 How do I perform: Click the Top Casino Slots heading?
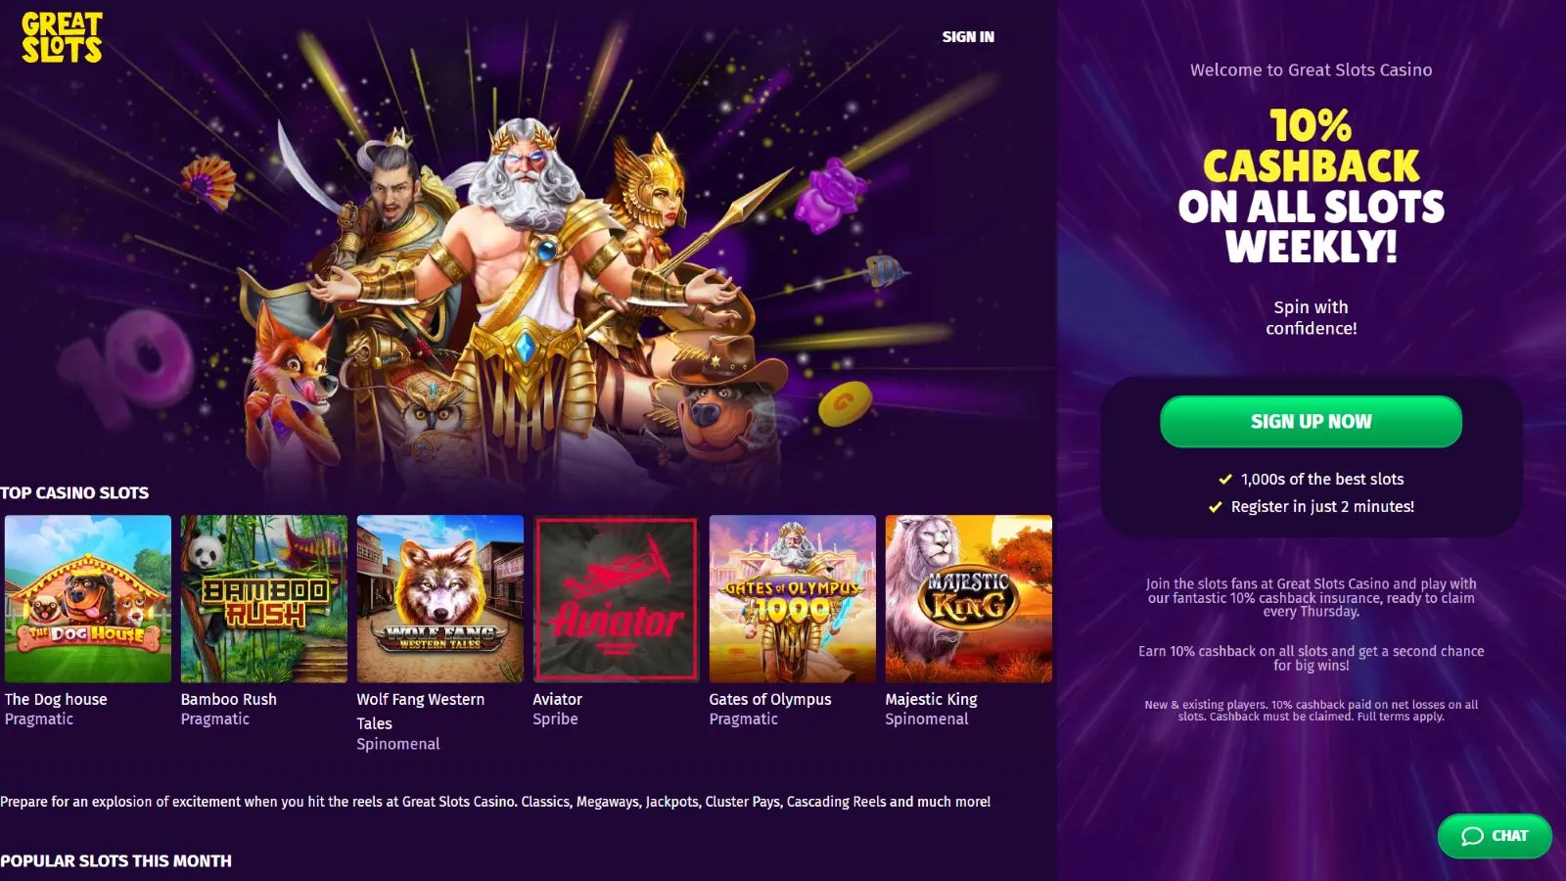click(x=74, y=492)
